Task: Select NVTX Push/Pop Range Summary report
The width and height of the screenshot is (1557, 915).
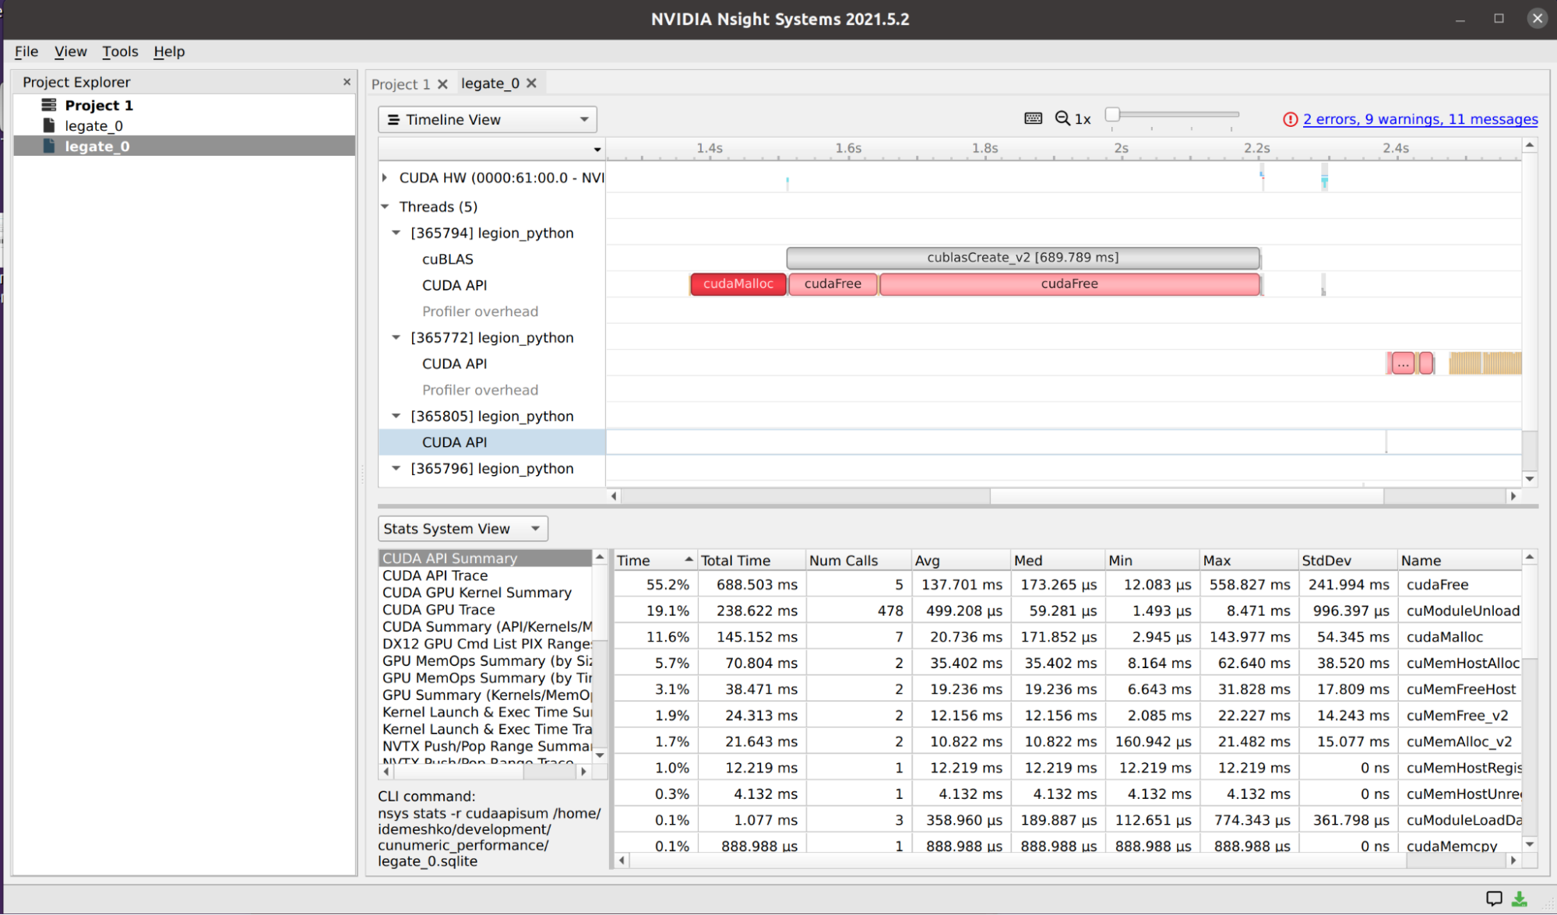Action: click(x=485, y=746)
